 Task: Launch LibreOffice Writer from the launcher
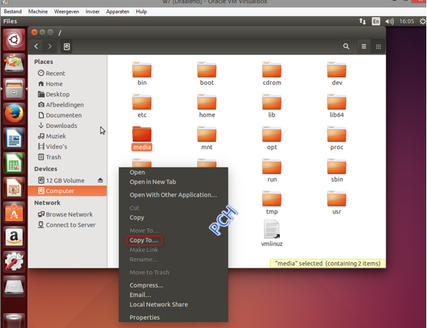tap(14, 139)
